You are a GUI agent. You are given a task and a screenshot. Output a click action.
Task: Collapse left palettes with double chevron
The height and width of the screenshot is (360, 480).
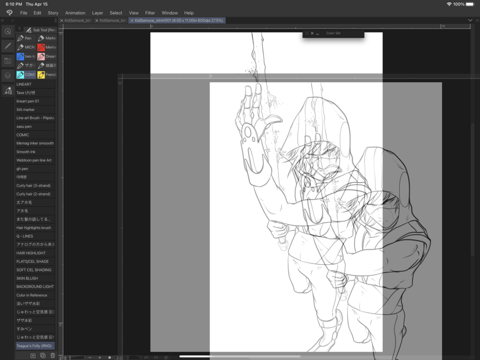coord(2,20)
